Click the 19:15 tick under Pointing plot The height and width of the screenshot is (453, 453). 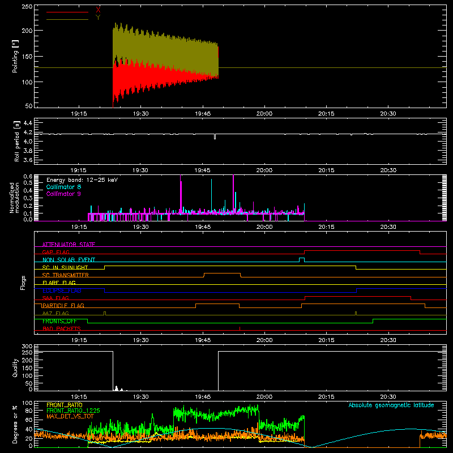(79, 114)
